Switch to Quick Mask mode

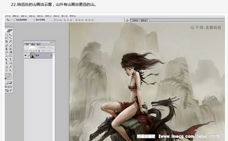tap(10, 83)
